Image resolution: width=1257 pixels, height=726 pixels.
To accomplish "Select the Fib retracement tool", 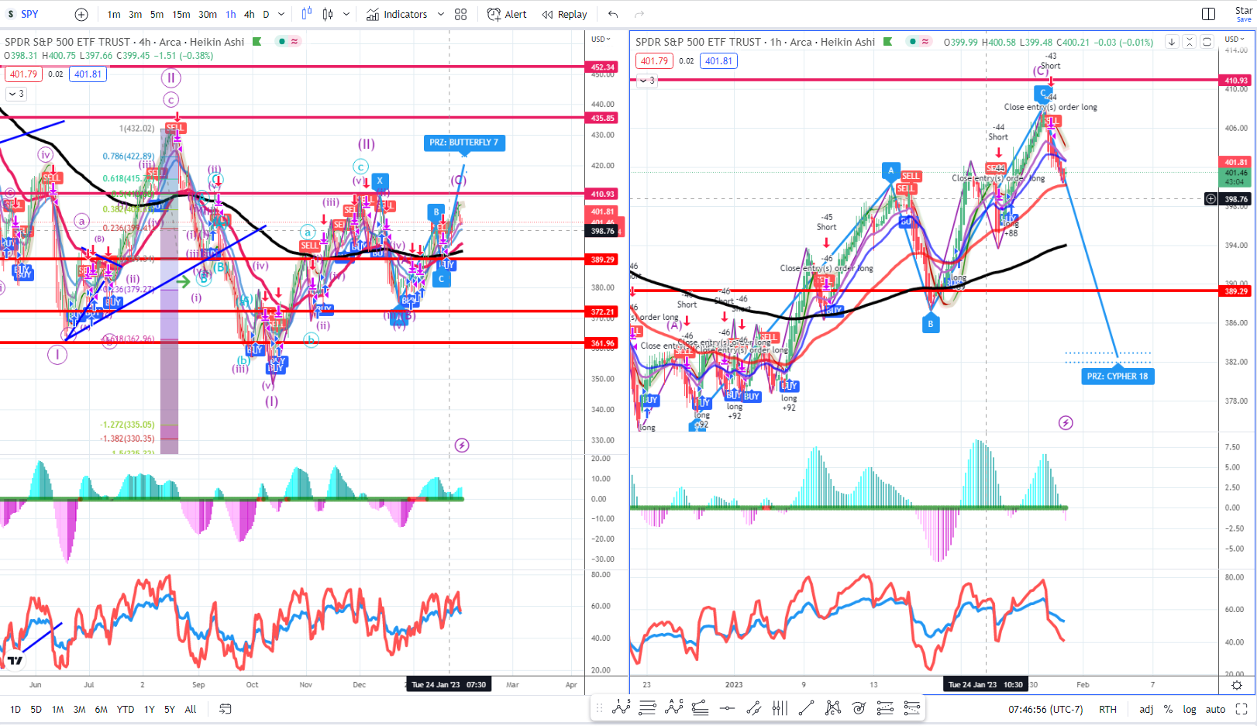I will click(648, 707).
